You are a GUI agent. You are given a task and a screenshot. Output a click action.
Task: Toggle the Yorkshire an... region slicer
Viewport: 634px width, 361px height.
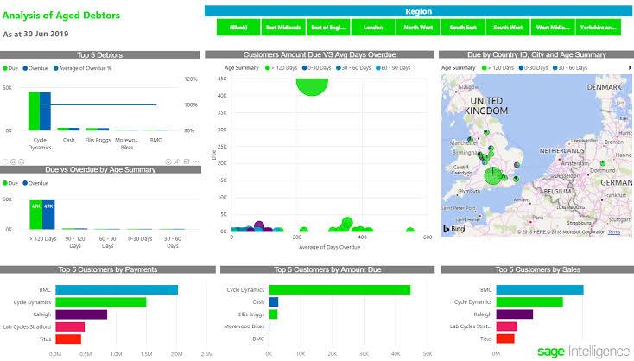click(598, 28)
